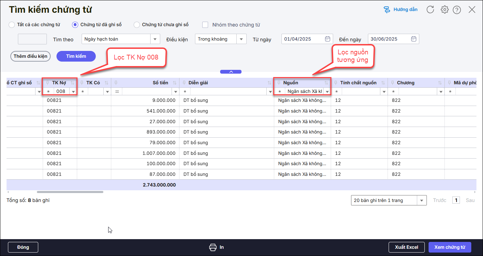Enable Nhóm theo chứng từ checkbox
This screenshot has height=256, width=483.
(x=205, y=25)
